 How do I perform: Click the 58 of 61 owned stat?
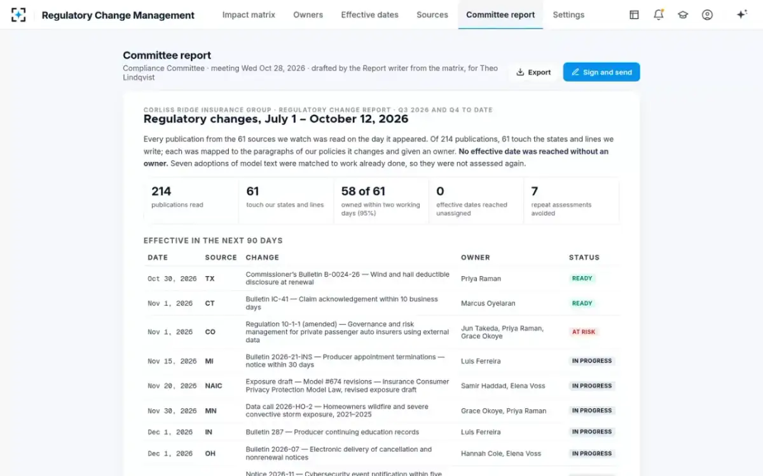[381, 201]
